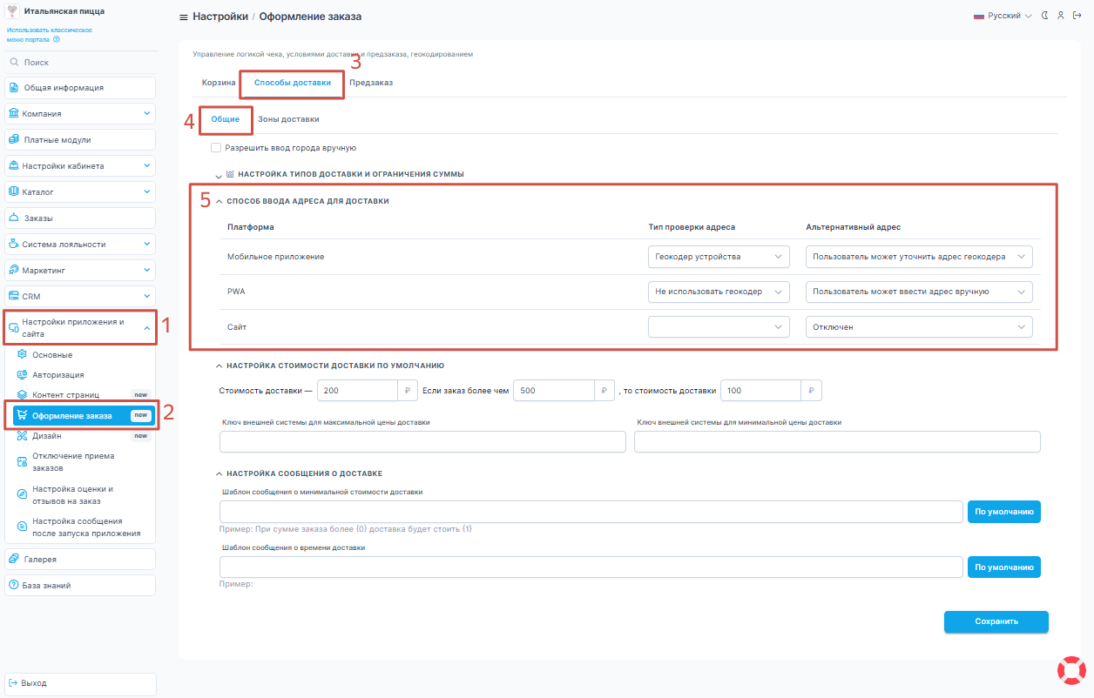Click the Поиск sidebar search field
Viewport: 1094px width, 698px height.
coord(80,63)
